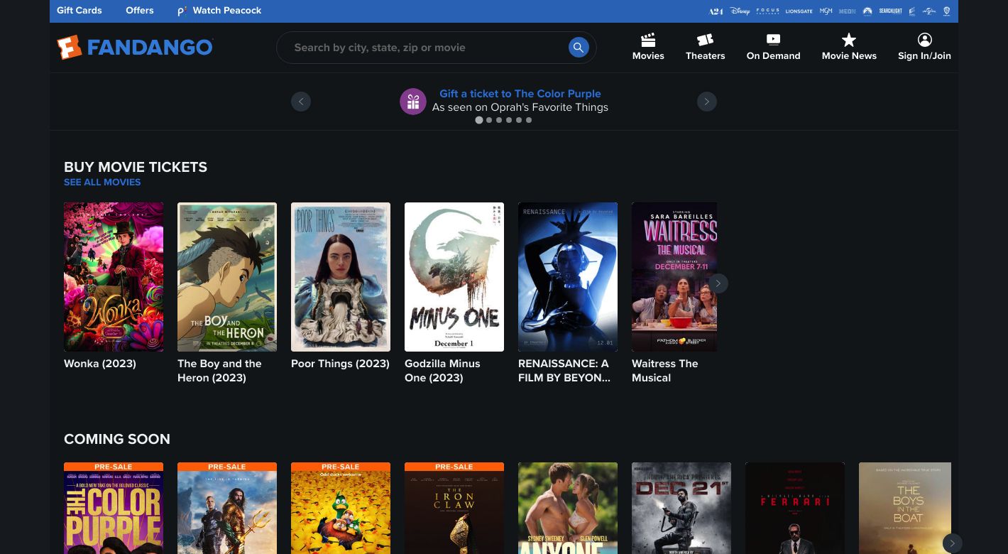Show next promo banner with right arrow
This screenshot has height=554, width=1008.
click(x=706, y=102)
